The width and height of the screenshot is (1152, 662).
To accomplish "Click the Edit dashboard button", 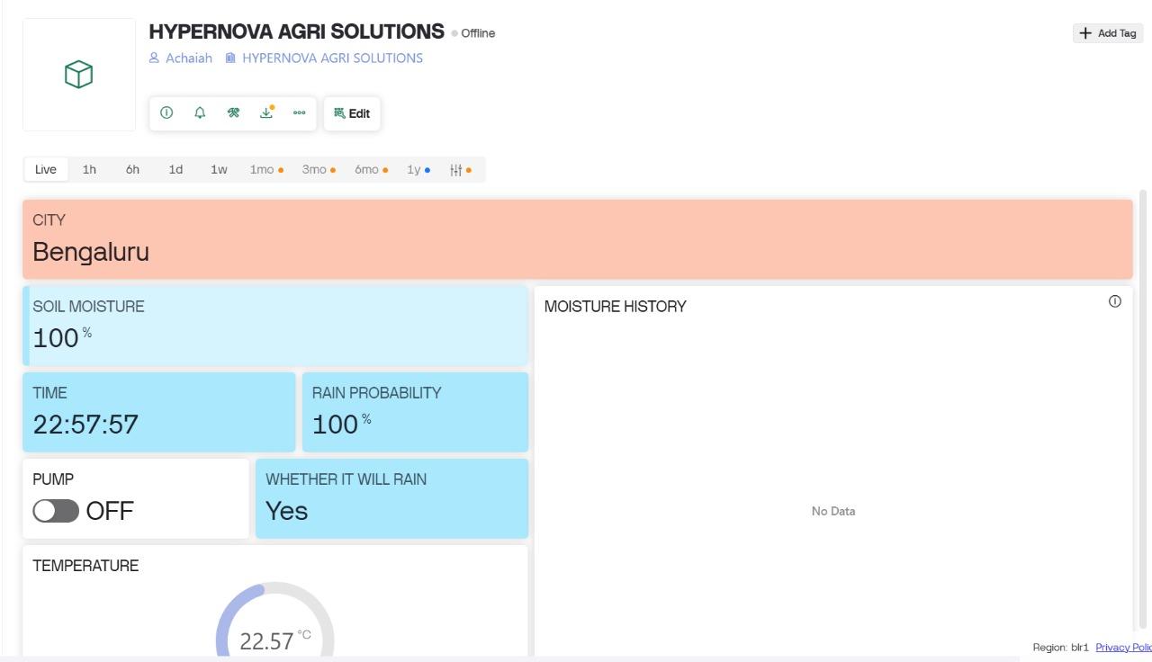I will [x=352, y=113].
